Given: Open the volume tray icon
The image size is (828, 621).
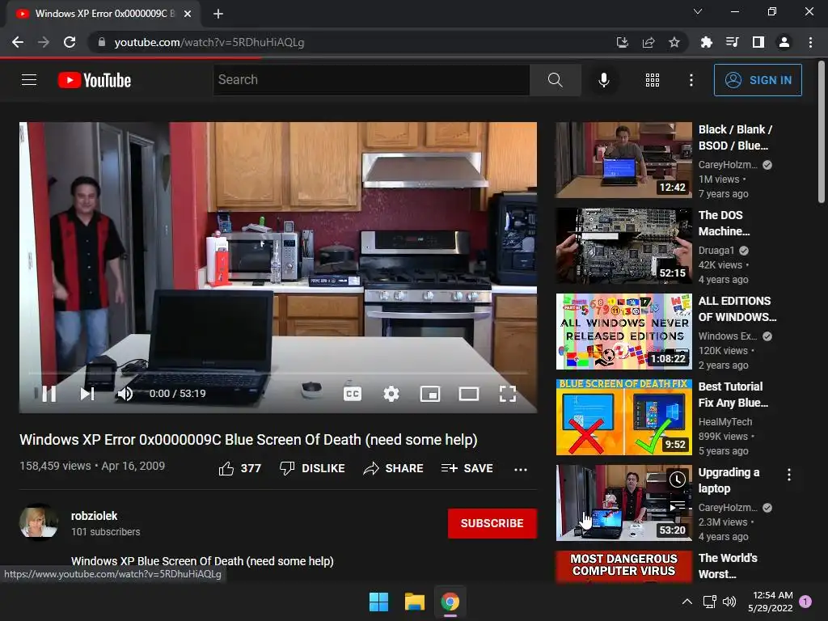Looking at the screenshot, I should 729,602.
